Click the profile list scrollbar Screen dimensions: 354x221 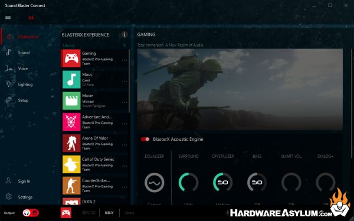129,81
